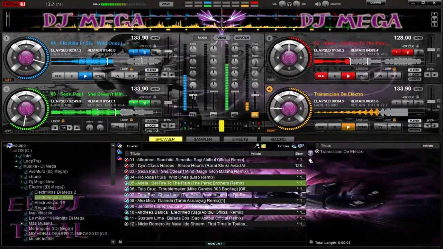Image resolution: width=443 pixels, height=249 pixels.
Task: Play deck 1 Flo Rida track
Action: point(85,76)
